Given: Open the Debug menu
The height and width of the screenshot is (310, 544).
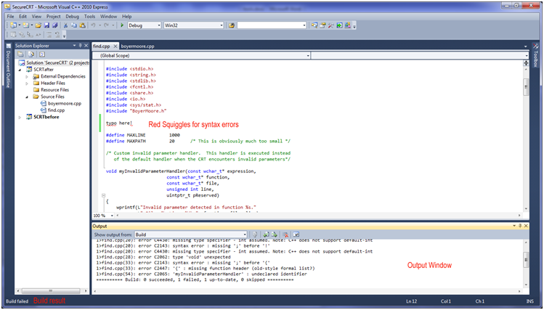Looking at the screenshot, I should 72,16.
